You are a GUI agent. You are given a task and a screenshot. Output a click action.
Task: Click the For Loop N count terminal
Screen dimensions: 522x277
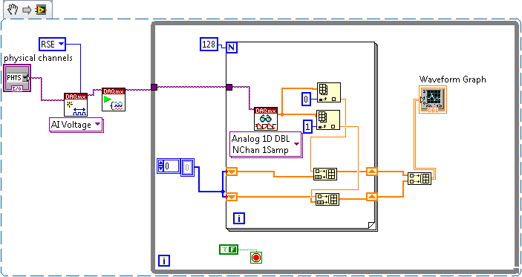pyautogui.click(x=232, y=48)
